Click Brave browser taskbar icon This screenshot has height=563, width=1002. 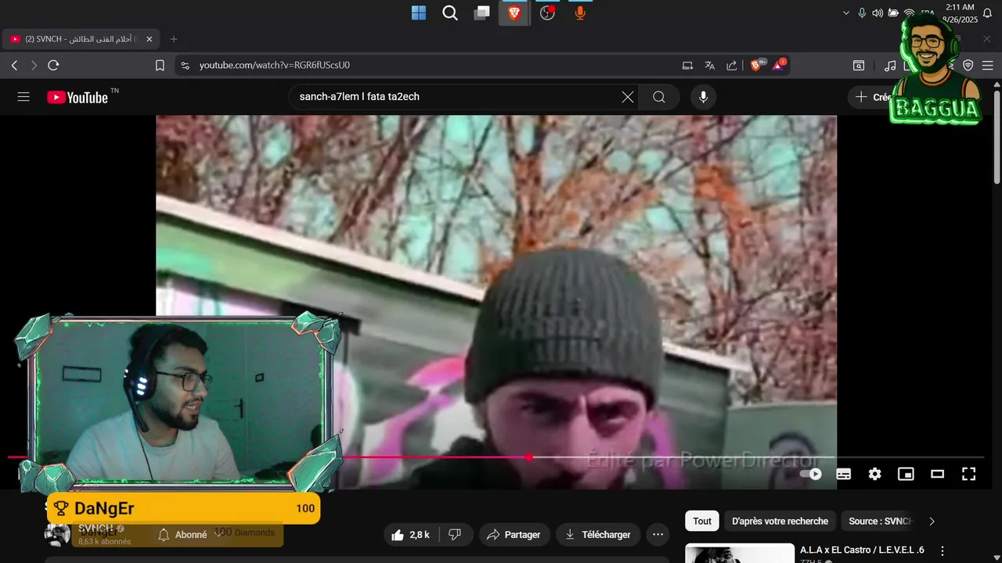coord(514,13)
